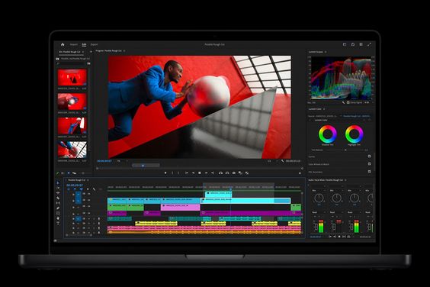Adjust the Tint Balance slider handle
430x287 pixels.
click(x=345, y=150)
